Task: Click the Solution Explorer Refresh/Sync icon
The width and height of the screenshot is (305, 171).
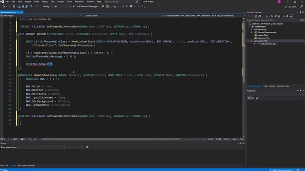Action: 272,16
